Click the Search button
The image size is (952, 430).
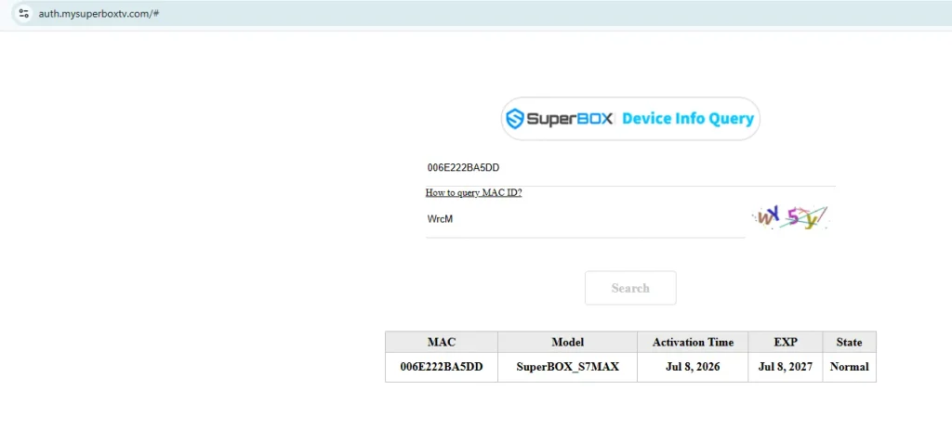point(630,288)
